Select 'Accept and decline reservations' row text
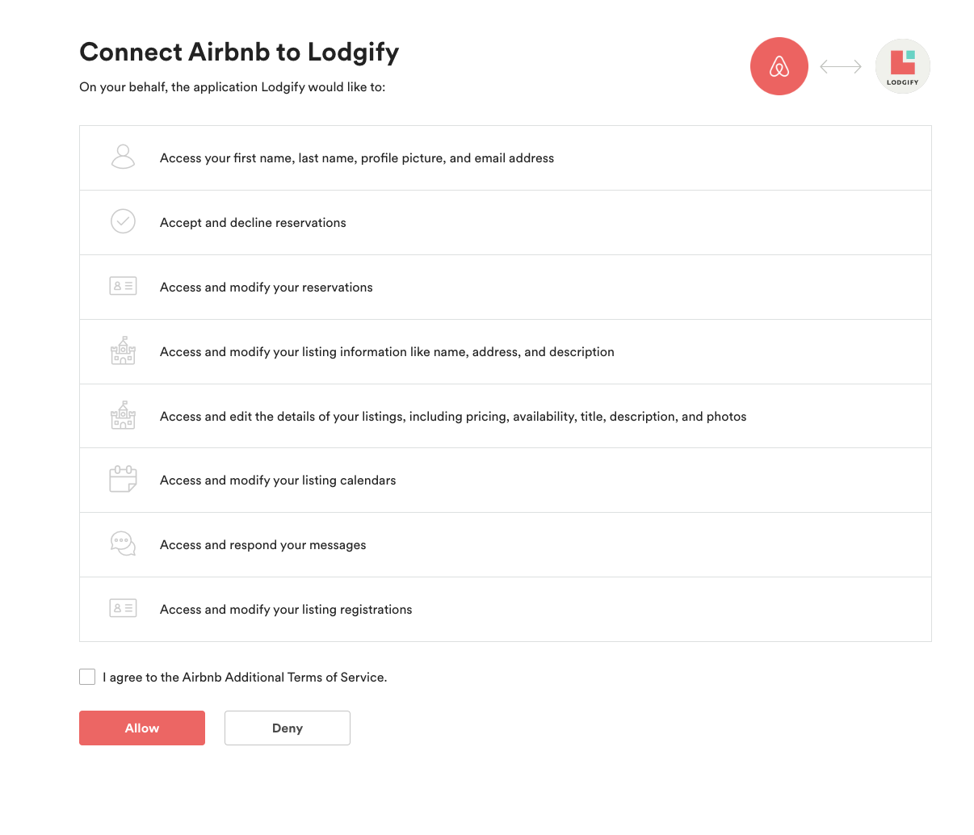The image size is (974, 835). (253, 223)
